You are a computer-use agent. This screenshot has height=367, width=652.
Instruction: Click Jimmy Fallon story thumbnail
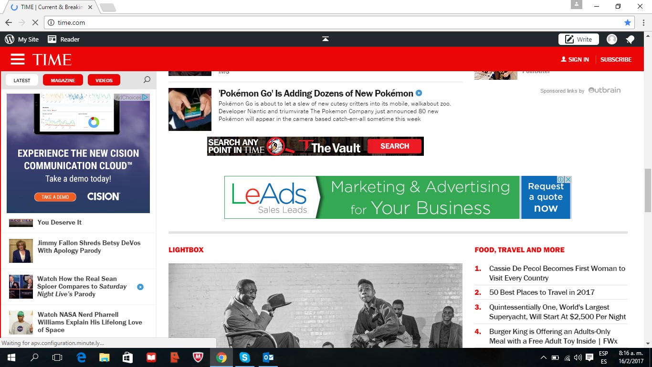[x=21, y=251]
